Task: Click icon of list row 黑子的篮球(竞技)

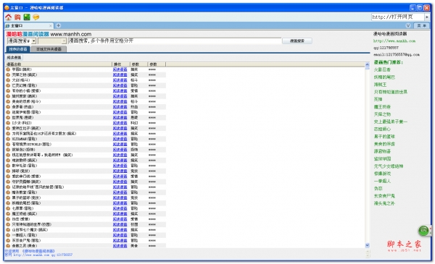Action: pos(8,197)
